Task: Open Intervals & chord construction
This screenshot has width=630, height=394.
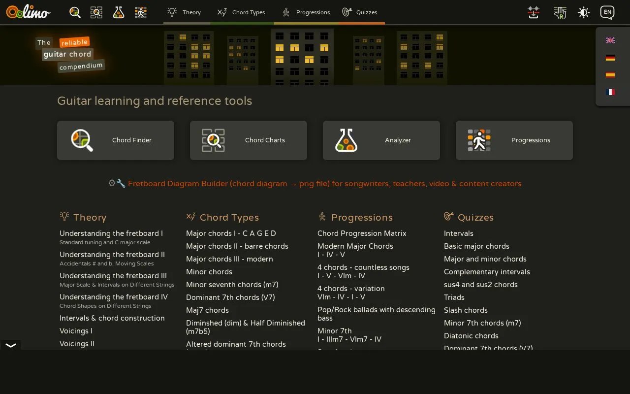Action: (x=112, y=318)
